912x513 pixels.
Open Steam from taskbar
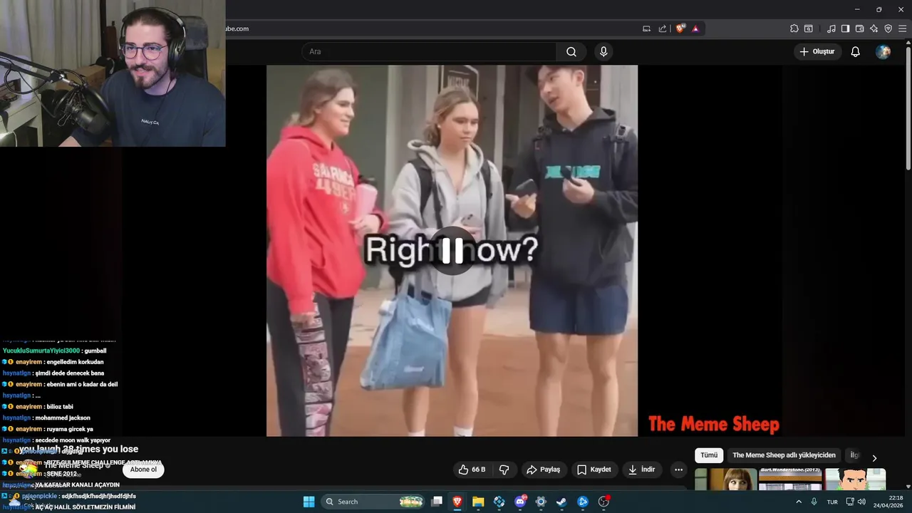(561, 502)
